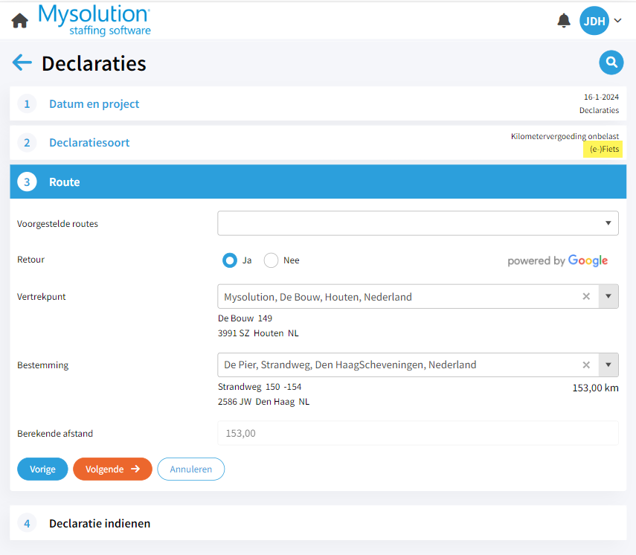The width and height of the screenshot is (636, 555).
Task: Select the Nee retour option
Action: pos(272,260)
